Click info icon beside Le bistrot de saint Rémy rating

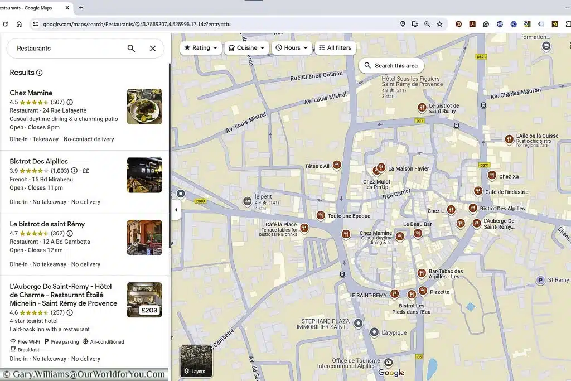[x=70, y=233]
